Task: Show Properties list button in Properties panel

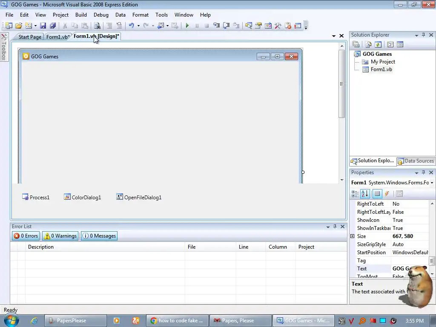Action: point(377,194)
